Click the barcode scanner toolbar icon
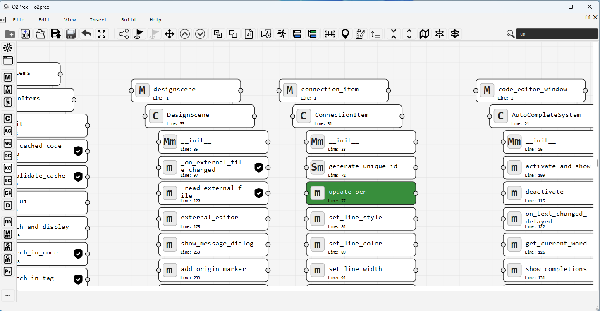Viewport: 600px width, 311px height. tap(330, 34)
